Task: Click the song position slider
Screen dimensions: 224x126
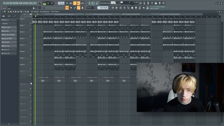Action: pos(54,8)
